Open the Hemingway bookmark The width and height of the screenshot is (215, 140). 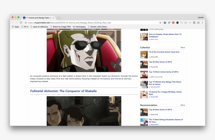tap(79, 27)
